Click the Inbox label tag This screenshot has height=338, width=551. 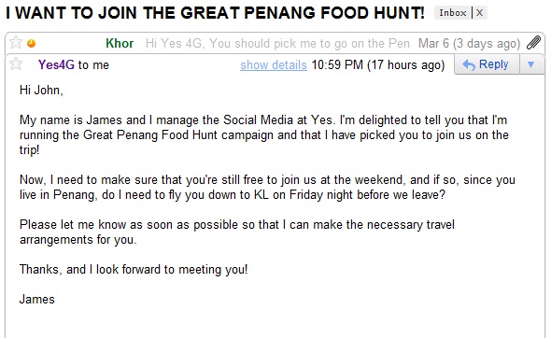pos(453,13)
